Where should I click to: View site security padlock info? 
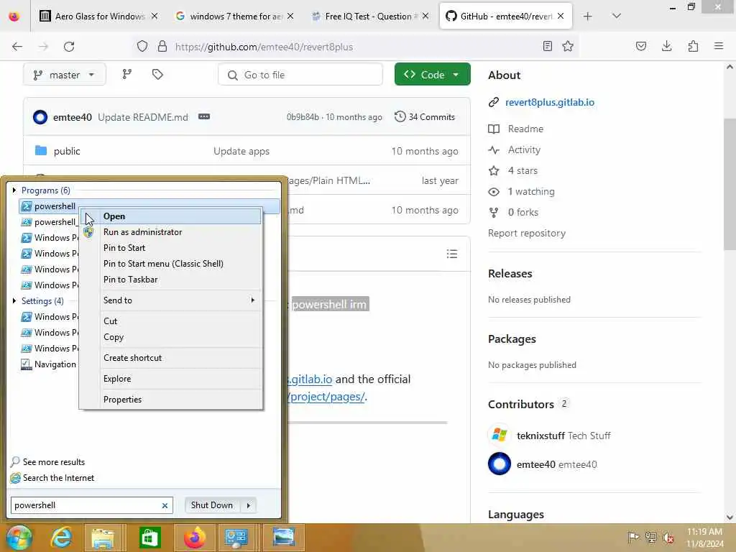tap(162, 46)
